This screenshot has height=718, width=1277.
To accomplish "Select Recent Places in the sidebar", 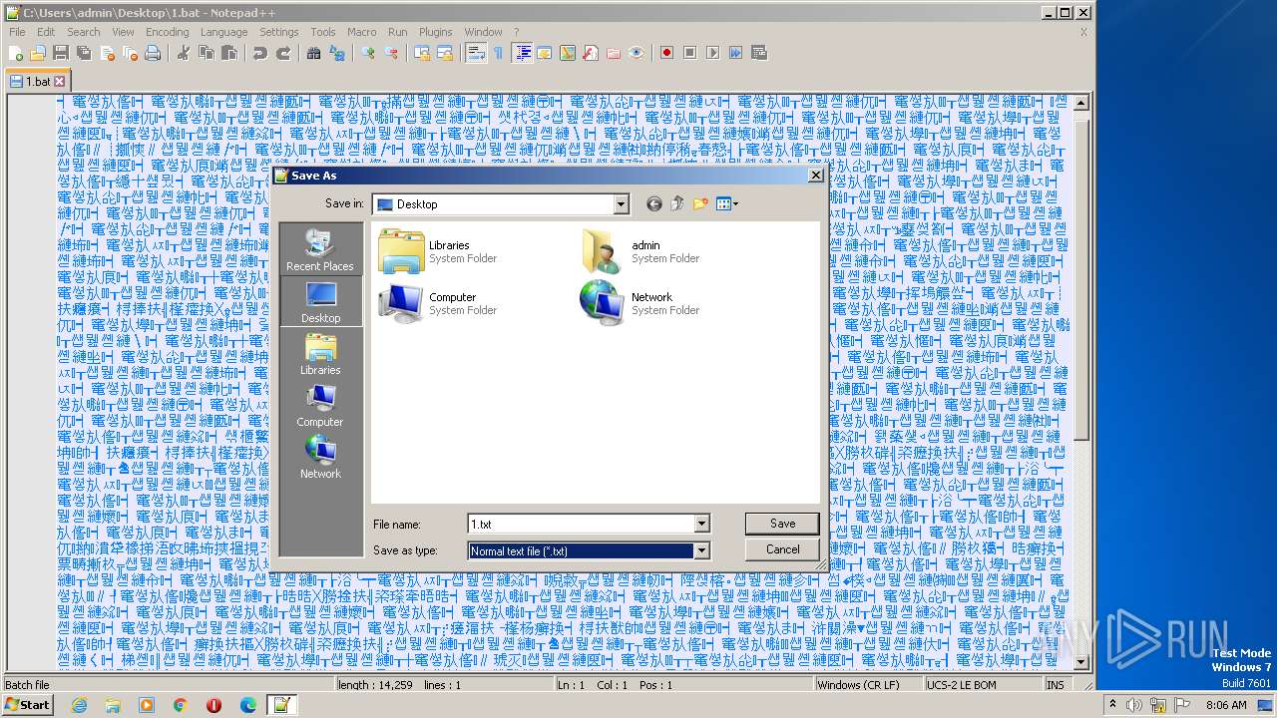I will (x=320, y=249).
